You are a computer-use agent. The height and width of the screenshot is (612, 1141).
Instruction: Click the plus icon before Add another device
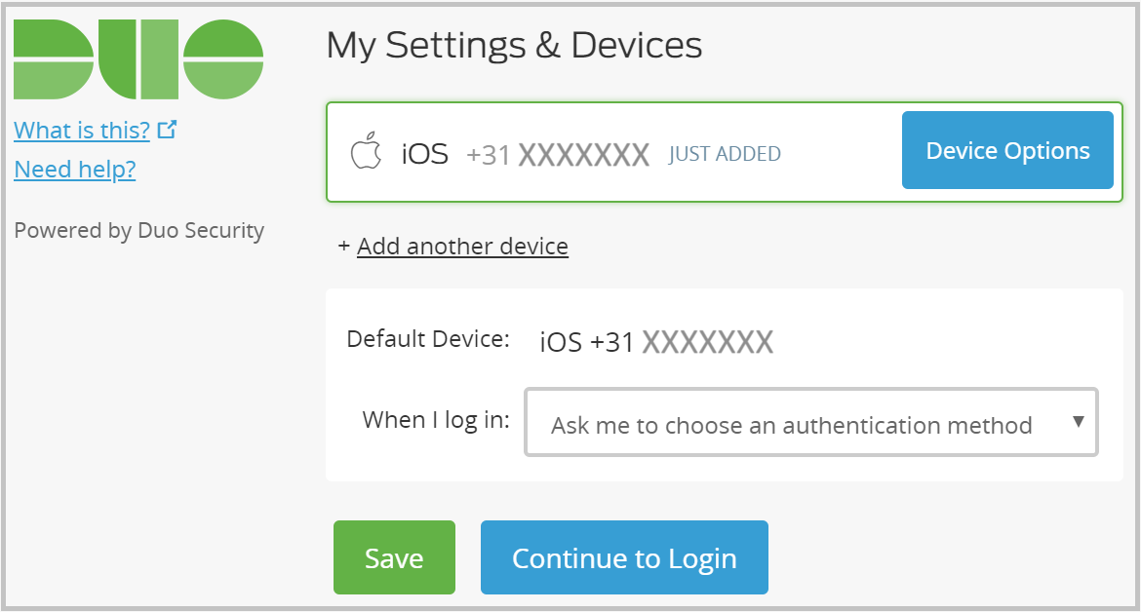click(343, 246)
